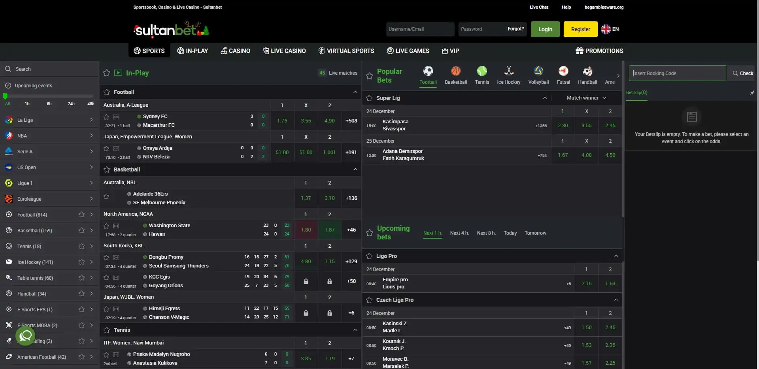Open the live chat bubble icon
Viewport: 759px width, 369px height.
click(x=25, y=336)
